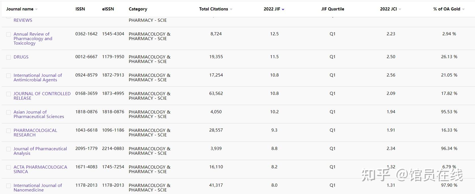The height and width of the screenshot is (194, 475).
Task: Click the Total Citations column header text
Action: [x=213, y=9]
